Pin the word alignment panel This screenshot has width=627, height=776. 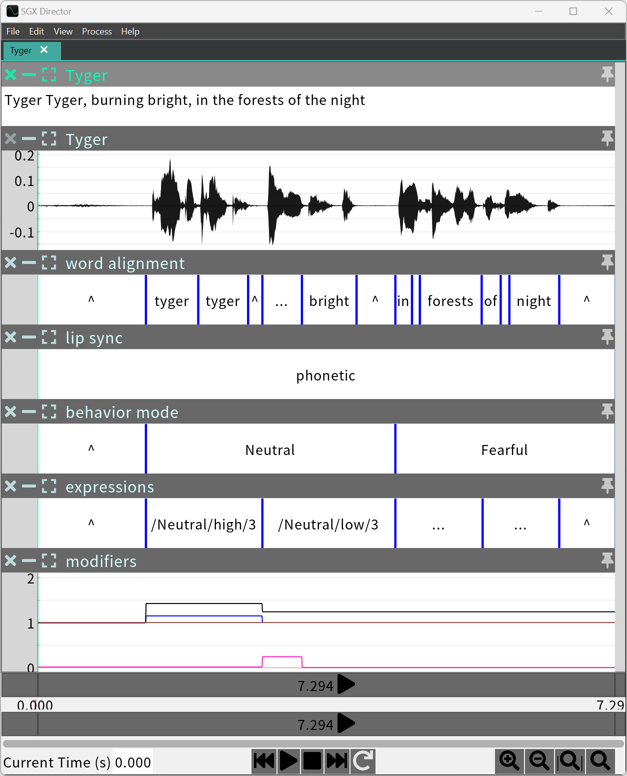pyautogui.click(x=607, y=262)
